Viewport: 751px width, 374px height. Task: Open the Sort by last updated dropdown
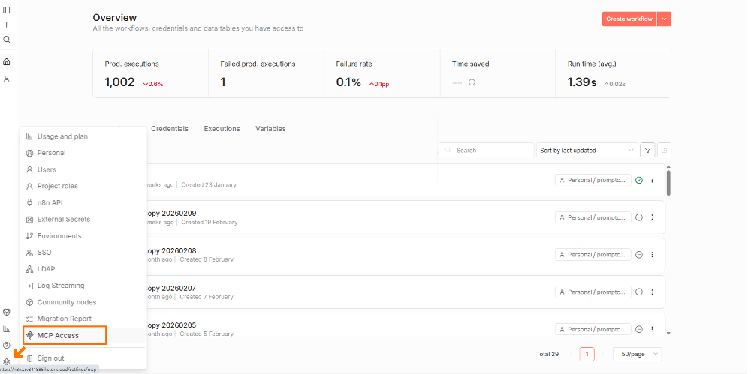587,151
